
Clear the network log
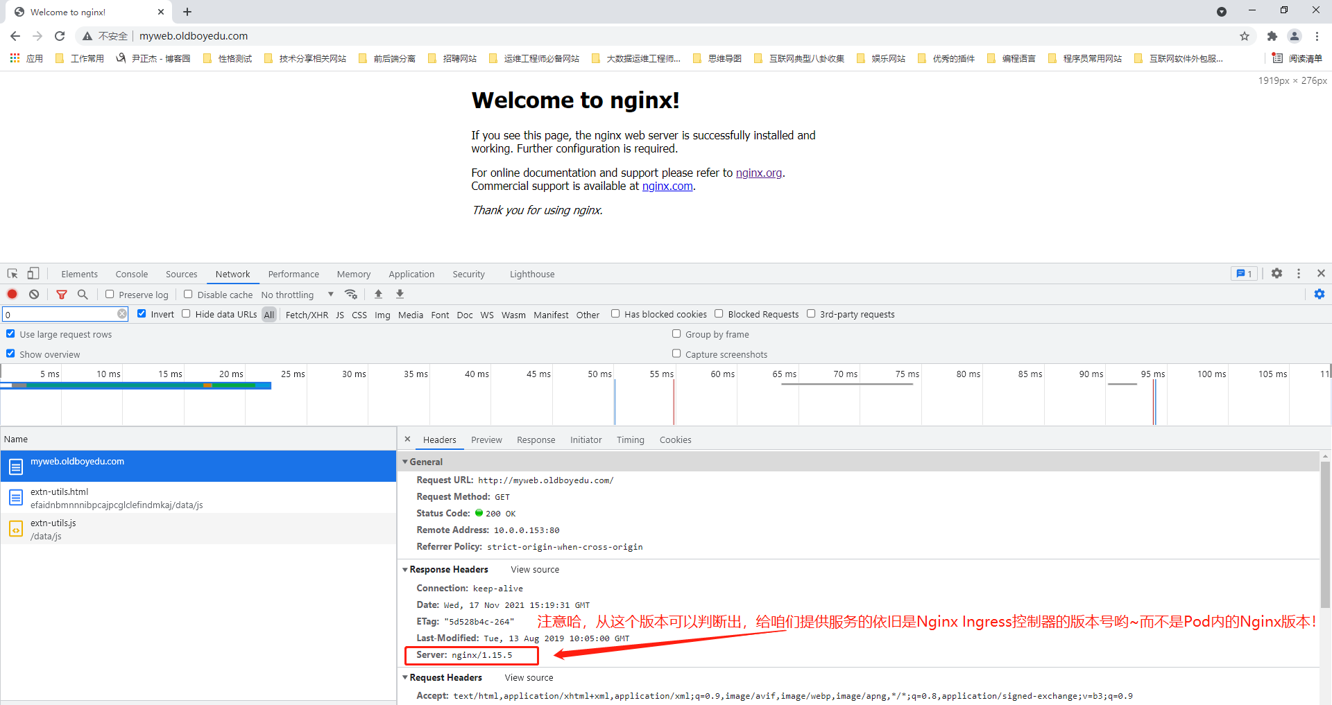pos(34,295)
